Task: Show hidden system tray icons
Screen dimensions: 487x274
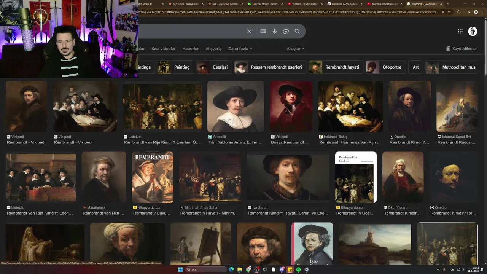Action: (438, 269)
